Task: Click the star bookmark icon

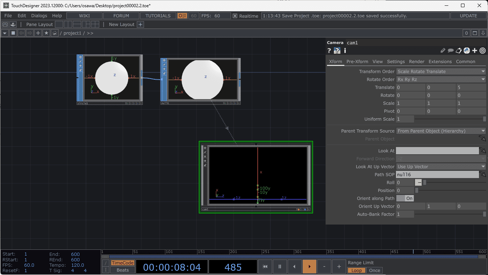Action: (x=46, y=33)
